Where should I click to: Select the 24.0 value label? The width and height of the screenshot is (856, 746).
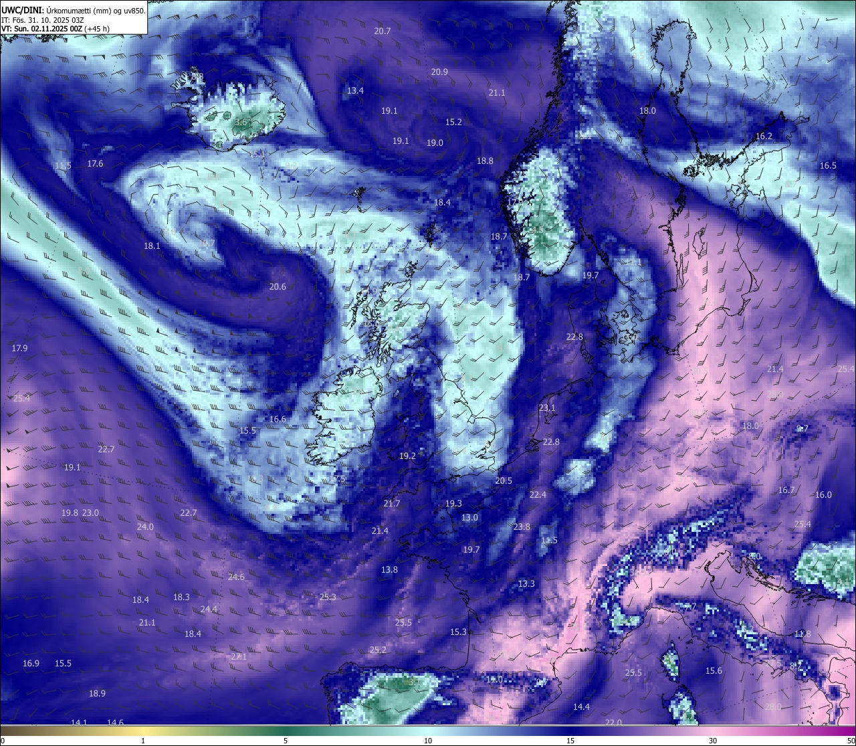coord(145,527)
